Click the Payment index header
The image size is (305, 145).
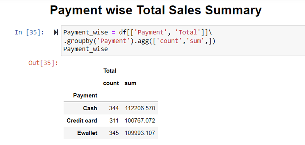click(85, 96)
